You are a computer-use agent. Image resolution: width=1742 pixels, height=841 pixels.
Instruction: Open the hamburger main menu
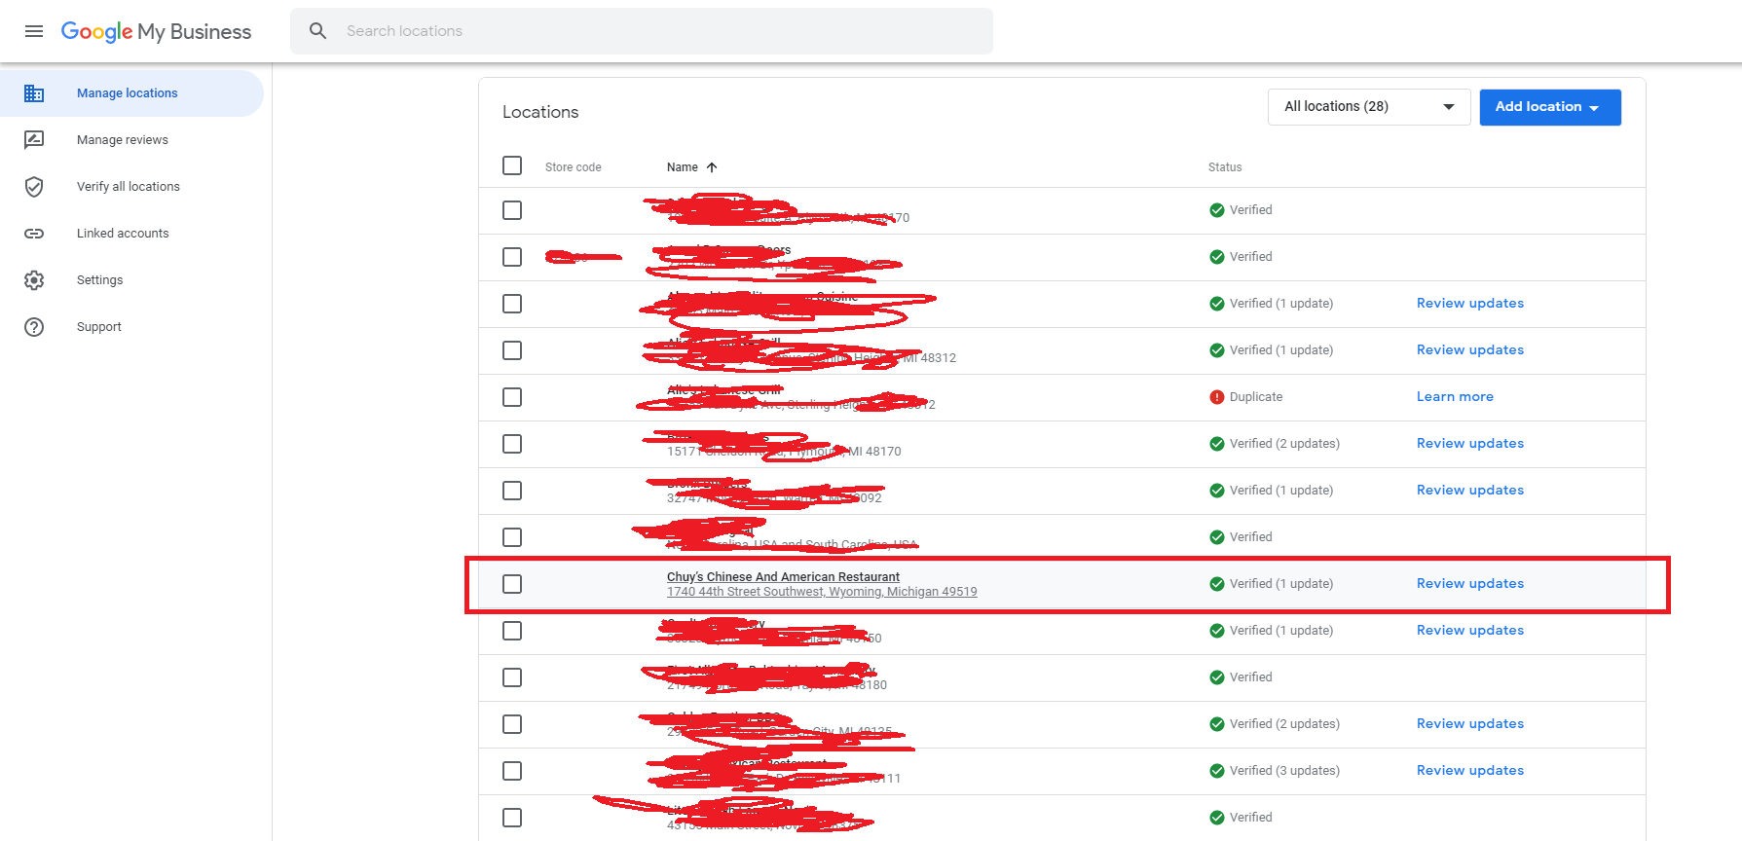(34, 31)
